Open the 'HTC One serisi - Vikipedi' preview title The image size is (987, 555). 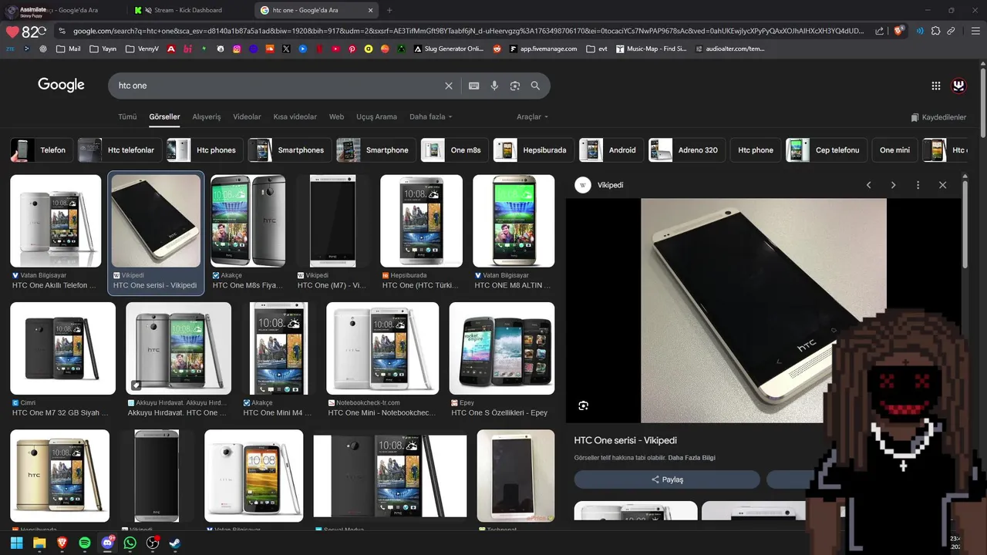click(625, 441)
